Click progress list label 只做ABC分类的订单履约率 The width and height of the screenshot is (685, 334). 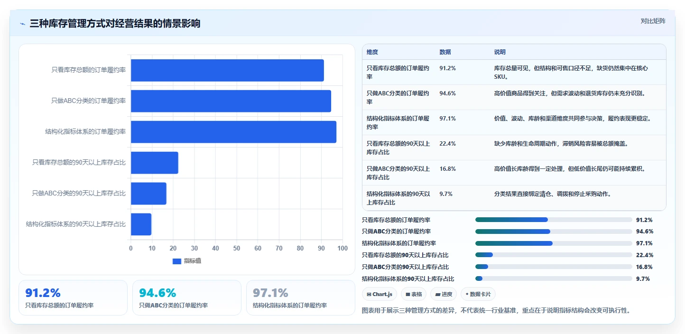pyautogui.click(x=396, y=232)
